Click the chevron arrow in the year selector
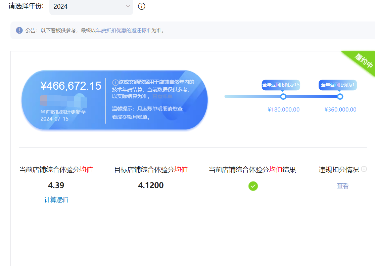Image resolution: width=375 pixels, height=266 pixels. click(x=128, y=6)
